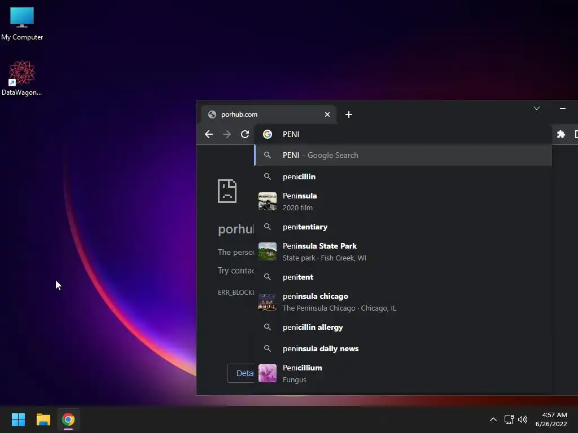Select the 'penitentiary' suggestion

pos(403,227)
